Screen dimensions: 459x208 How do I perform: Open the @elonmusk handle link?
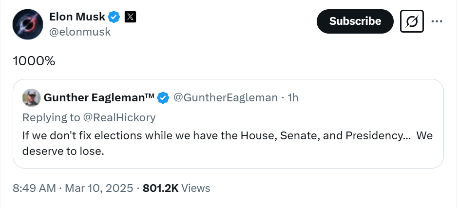coord(80,32)
